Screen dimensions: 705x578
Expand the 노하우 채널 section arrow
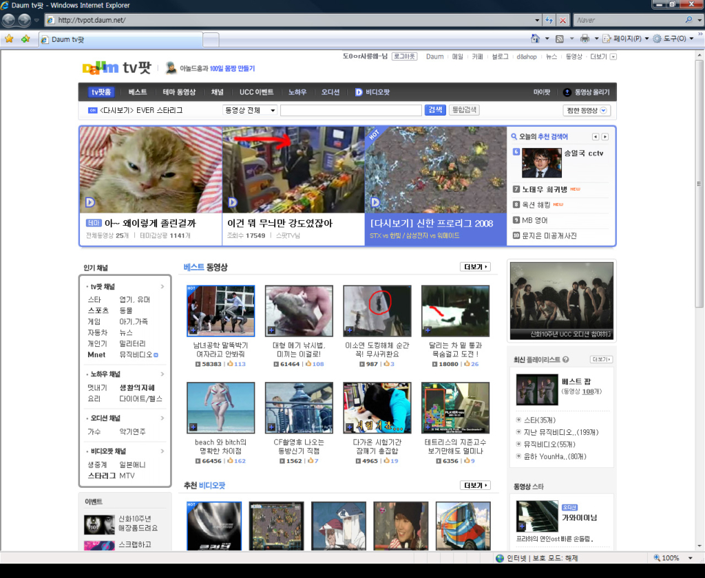coord(162,374)
